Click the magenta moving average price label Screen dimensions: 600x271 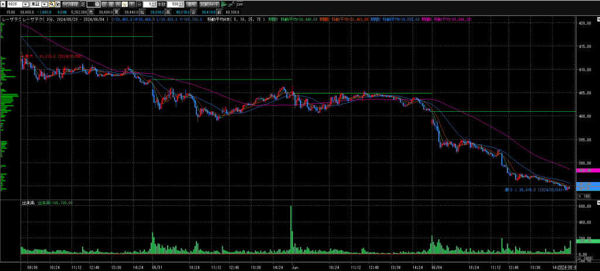585,170
